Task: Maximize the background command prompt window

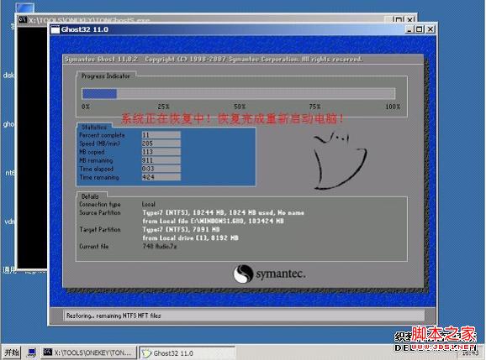Action: (x=399, y=19)
